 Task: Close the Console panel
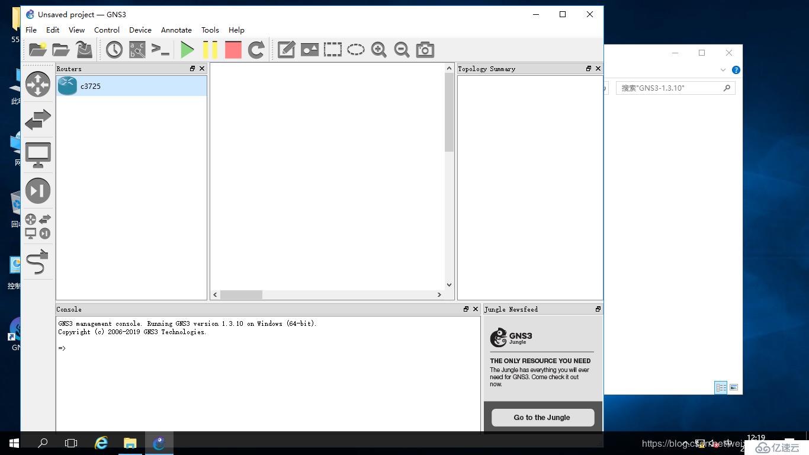click(476, 309)
